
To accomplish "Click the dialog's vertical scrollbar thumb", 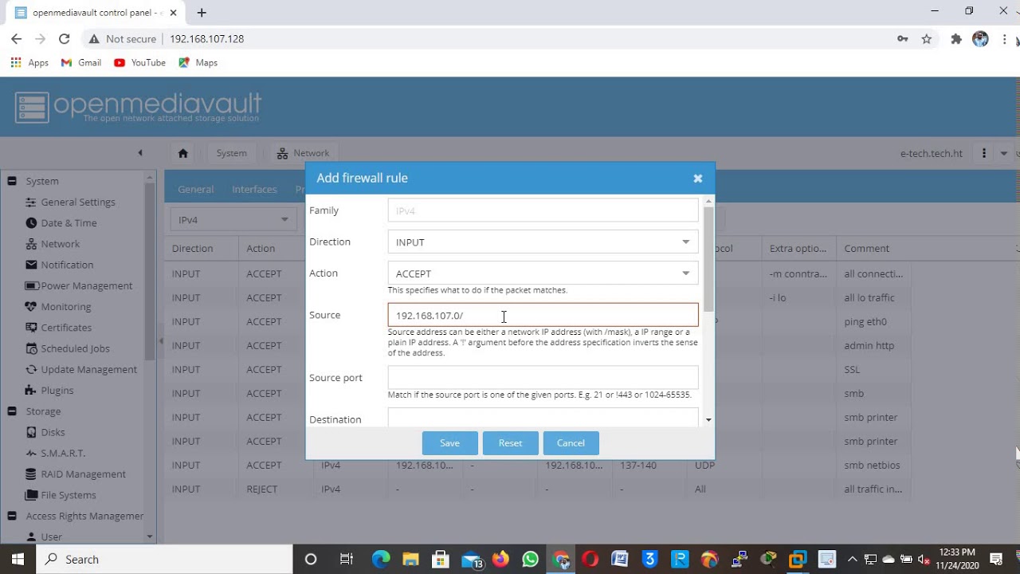I will [708, 259].
